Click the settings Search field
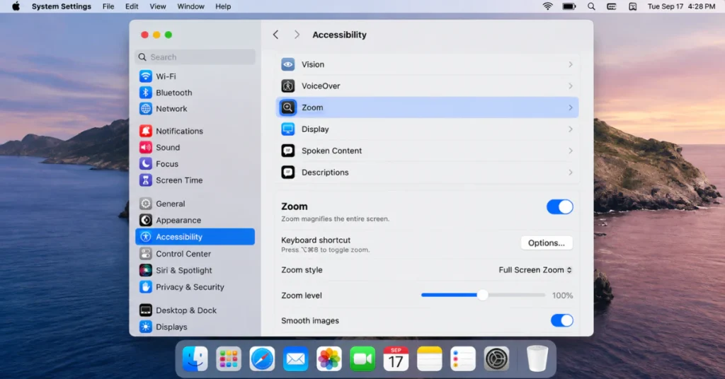Screen dimensions: 725x379 coord(195,57)
